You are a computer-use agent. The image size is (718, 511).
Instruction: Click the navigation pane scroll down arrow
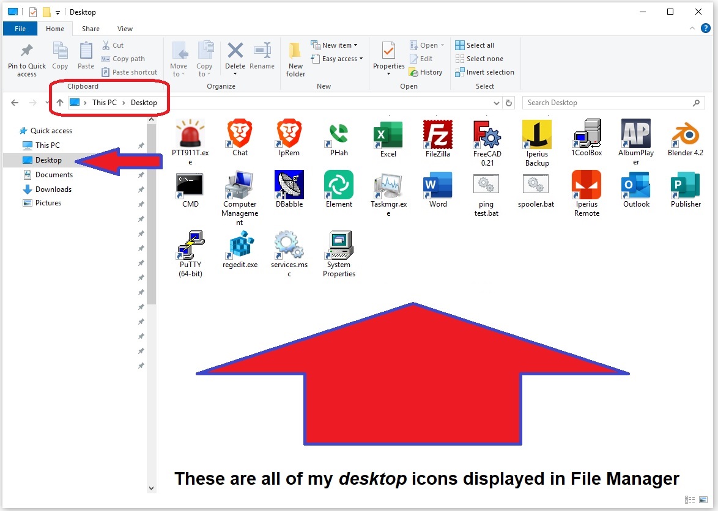(152, 488)
